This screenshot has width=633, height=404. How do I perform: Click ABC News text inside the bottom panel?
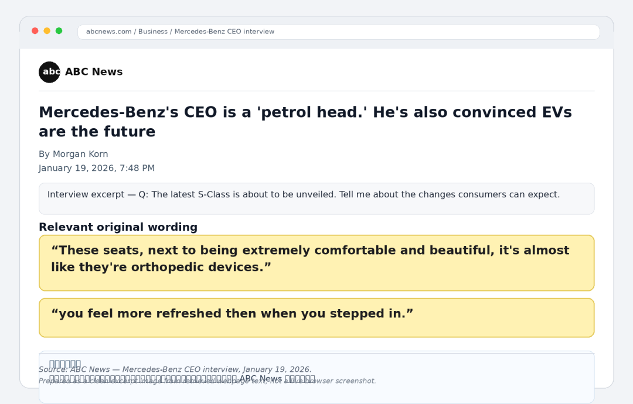click(x=261, y=379)
